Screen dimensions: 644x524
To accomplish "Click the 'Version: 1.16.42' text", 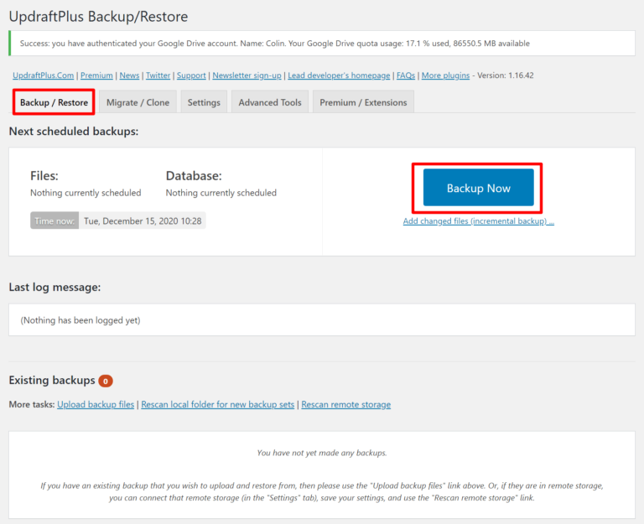I will (x=506, y=75).
